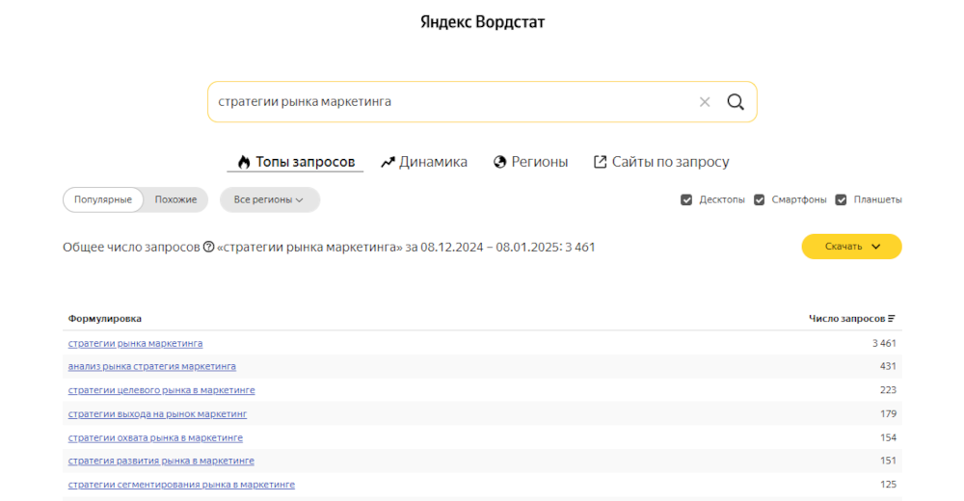Click the magnifying glass search icon
The width and height of the screenshot is (964, 501).
point(736,102)
